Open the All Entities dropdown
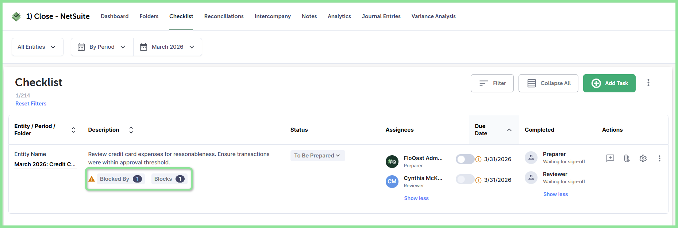 37,47
